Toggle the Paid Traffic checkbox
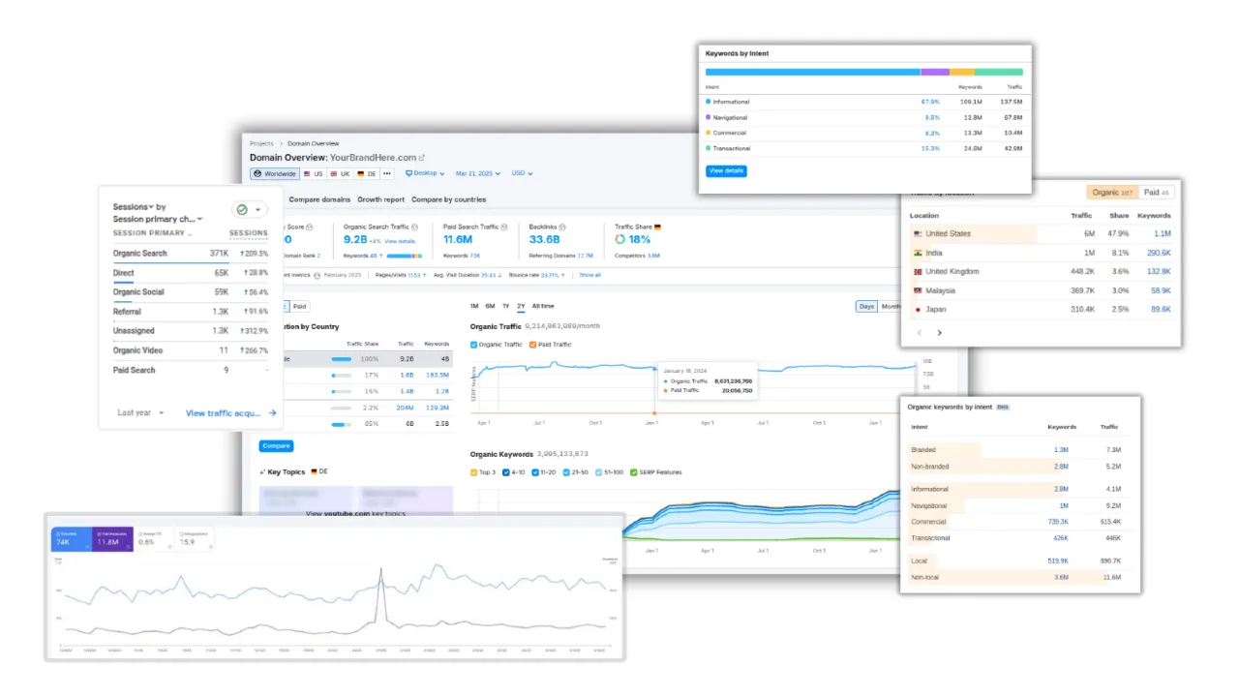Screen dimensions: 1239x697 pos(530,345)
